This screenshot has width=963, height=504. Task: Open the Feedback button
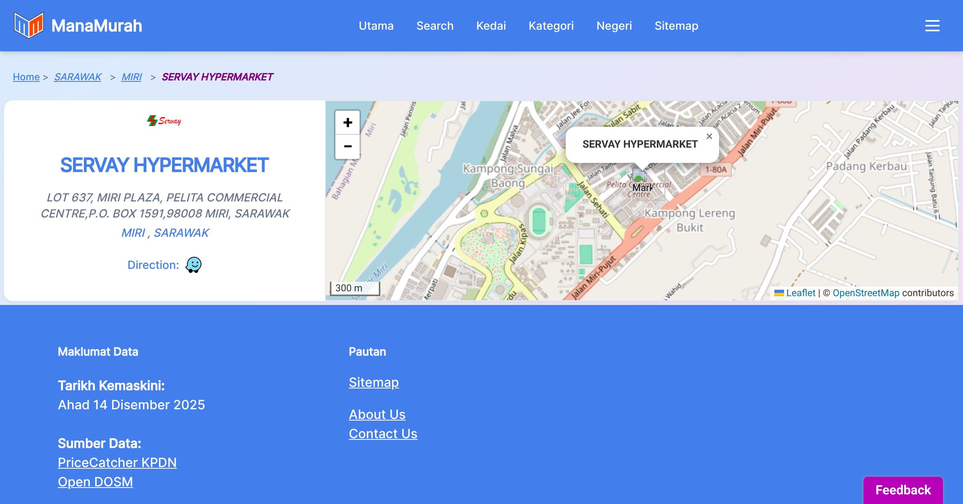click(903, 490)
